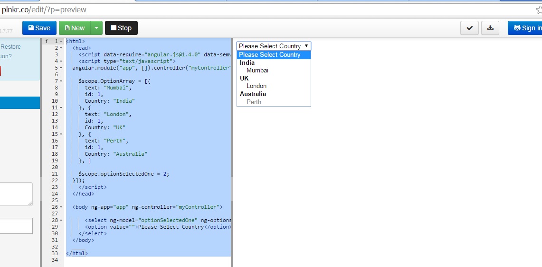Fold the OptionArray block on line 7
Screen dimensions: 542x267
[x=61, y=81]
